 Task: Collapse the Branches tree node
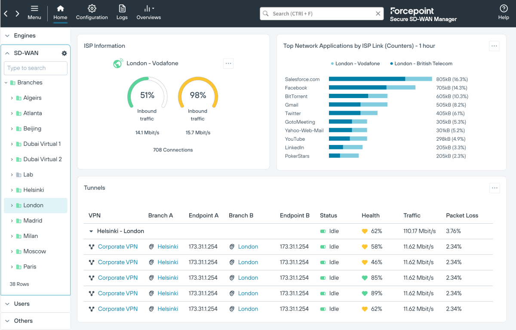[x=6, y=83]
